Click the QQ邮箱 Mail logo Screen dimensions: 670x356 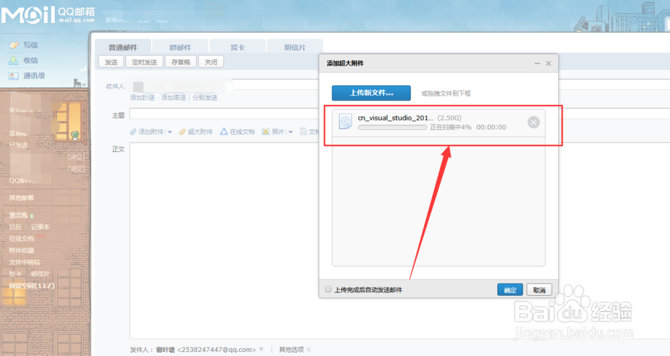[48, 15]
